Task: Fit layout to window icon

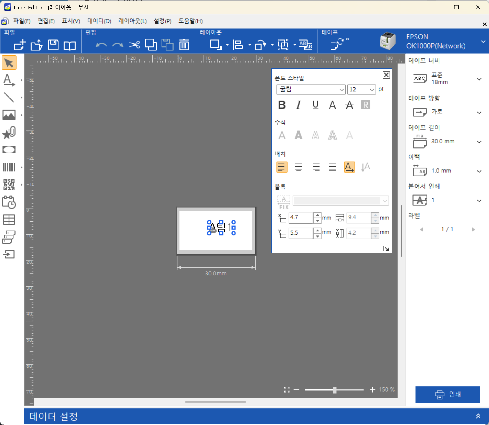Action: point(287,390)
